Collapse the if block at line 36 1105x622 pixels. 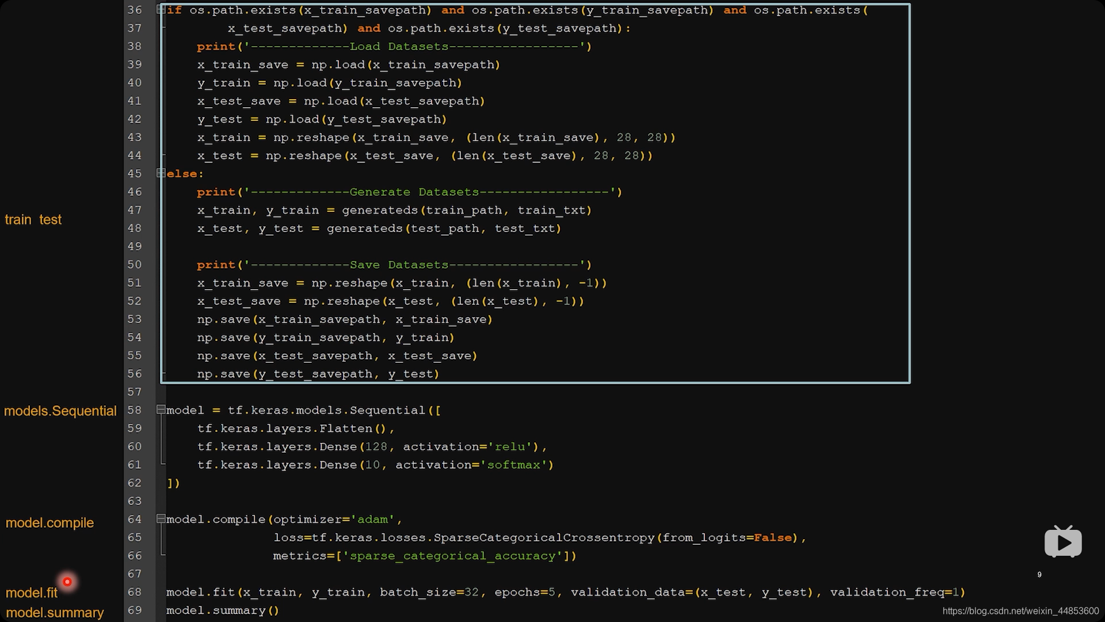[x=161, y=10]
